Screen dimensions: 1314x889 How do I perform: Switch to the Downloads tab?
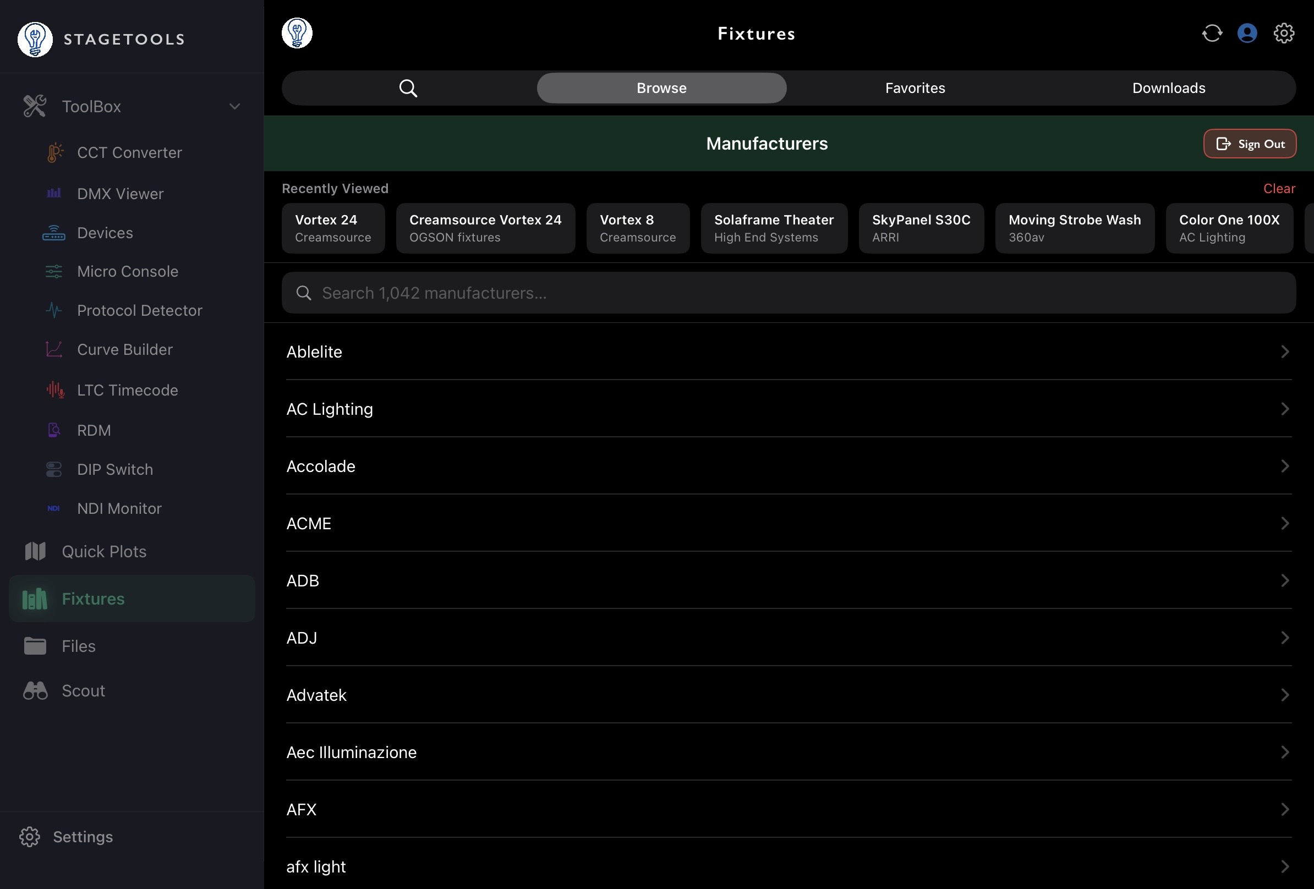[1169, 88]
